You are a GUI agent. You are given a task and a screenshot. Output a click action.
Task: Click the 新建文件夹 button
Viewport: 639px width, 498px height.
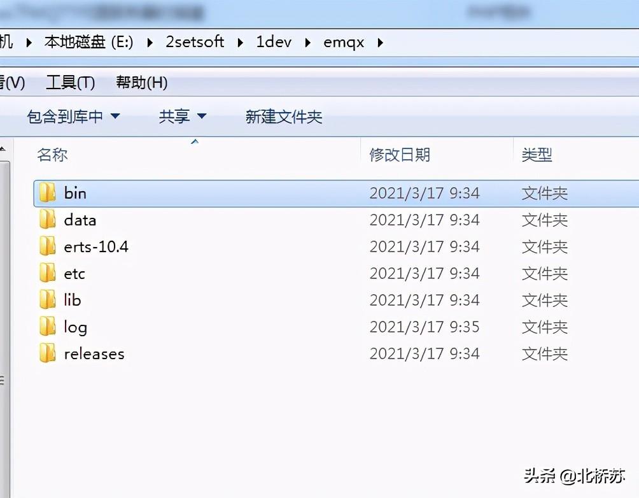pyautogui.click(x=284, y=117)
